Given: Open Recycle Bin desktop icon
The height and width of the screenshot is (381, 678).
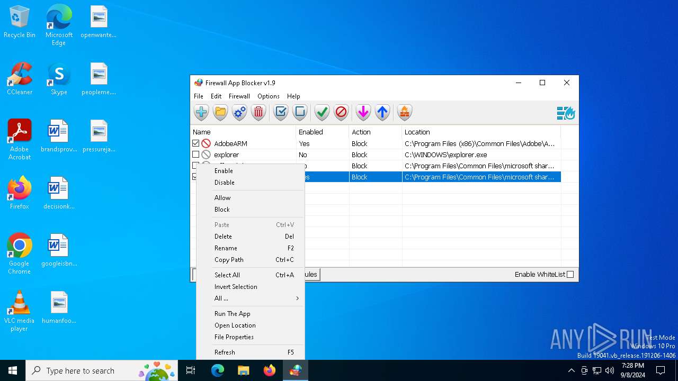Looking at the screenshot, I should [x=20, y=22].
